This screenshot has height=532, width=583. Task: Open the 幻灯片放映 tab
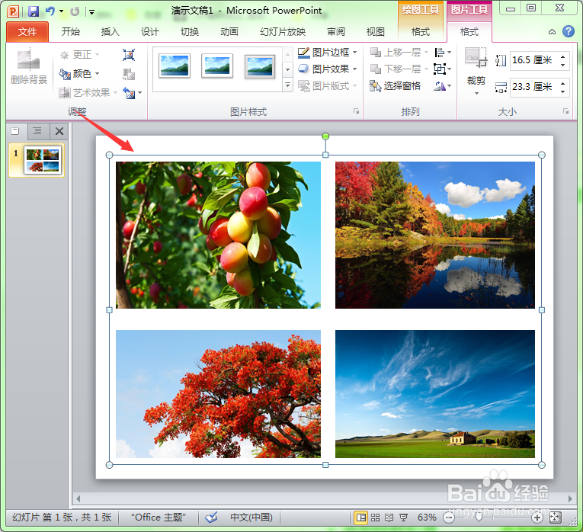tap(283, 32)
